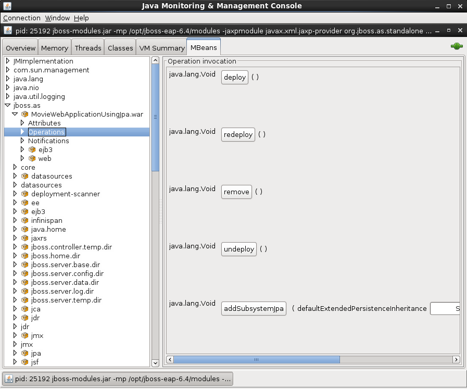Screen dimensions: 467x389
Task: Expand the java.nio domain node
Action: 8,87
